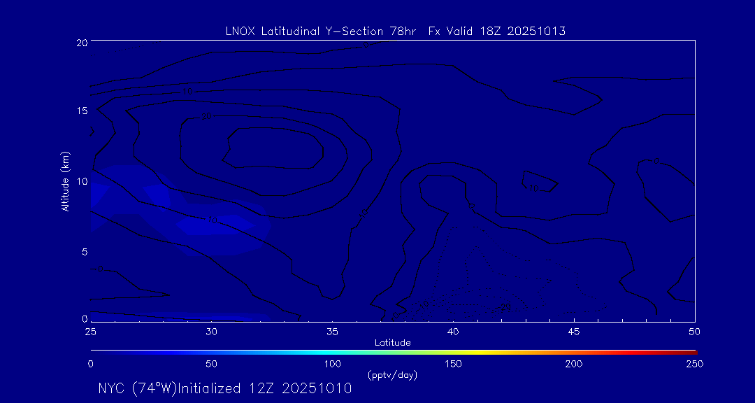Click the 'Altitude (km)' vertical axis label

tap(65, 181)
